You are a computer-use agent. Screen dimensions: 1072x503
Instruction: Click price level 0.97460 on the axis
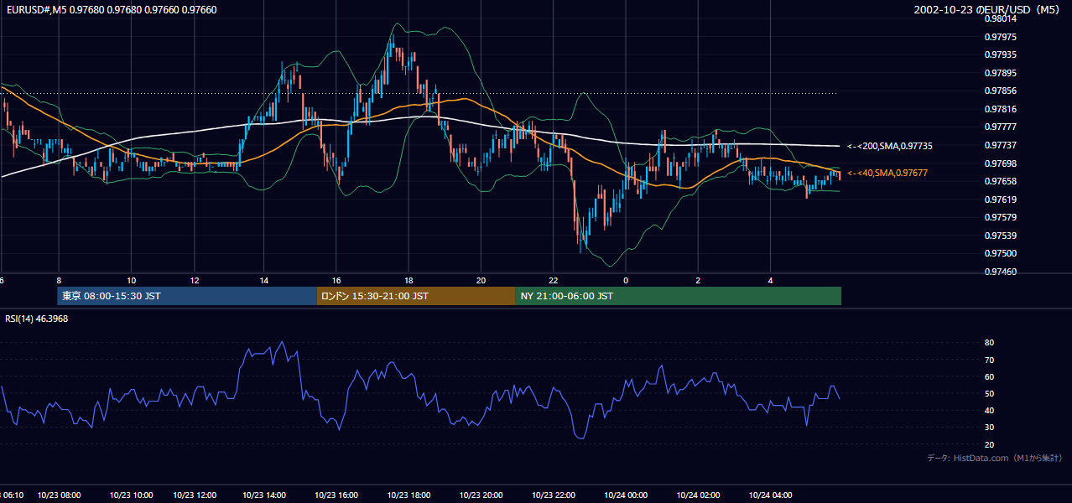pos(1001,272)
